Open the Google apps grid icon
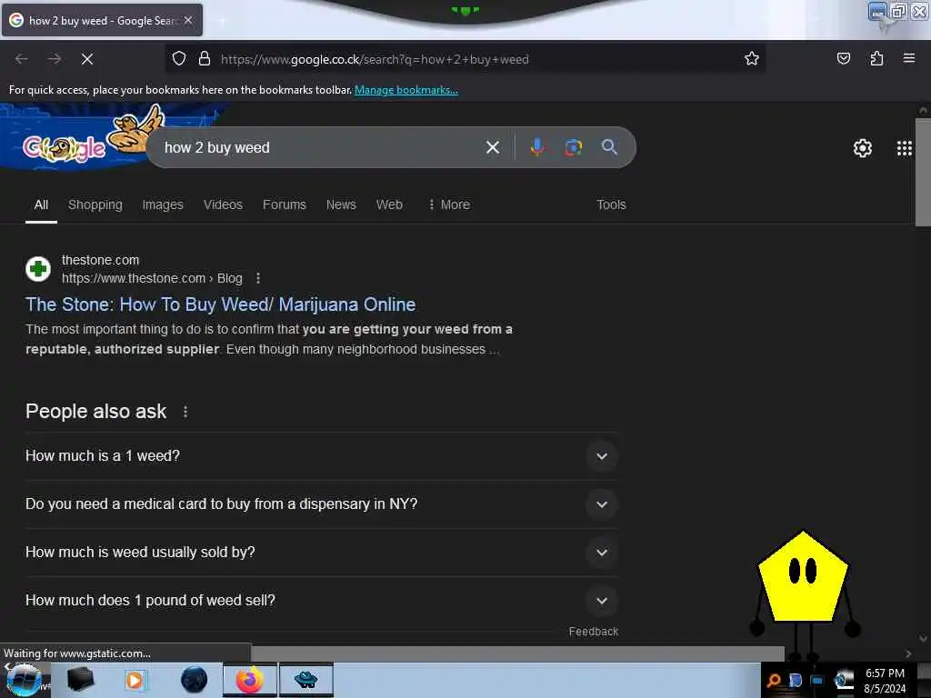This screenshot has width=931, height=698. pos(905,148)
